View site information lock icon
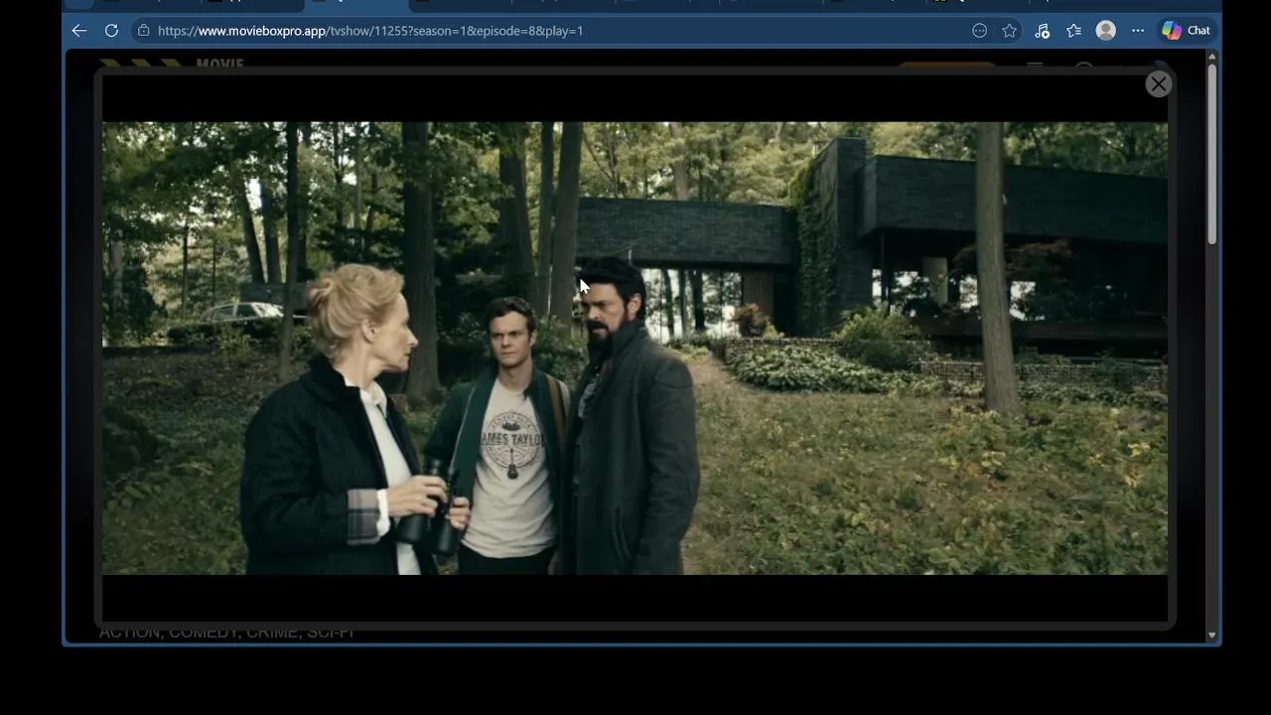The image size is (1271, 715). point(144,31)
